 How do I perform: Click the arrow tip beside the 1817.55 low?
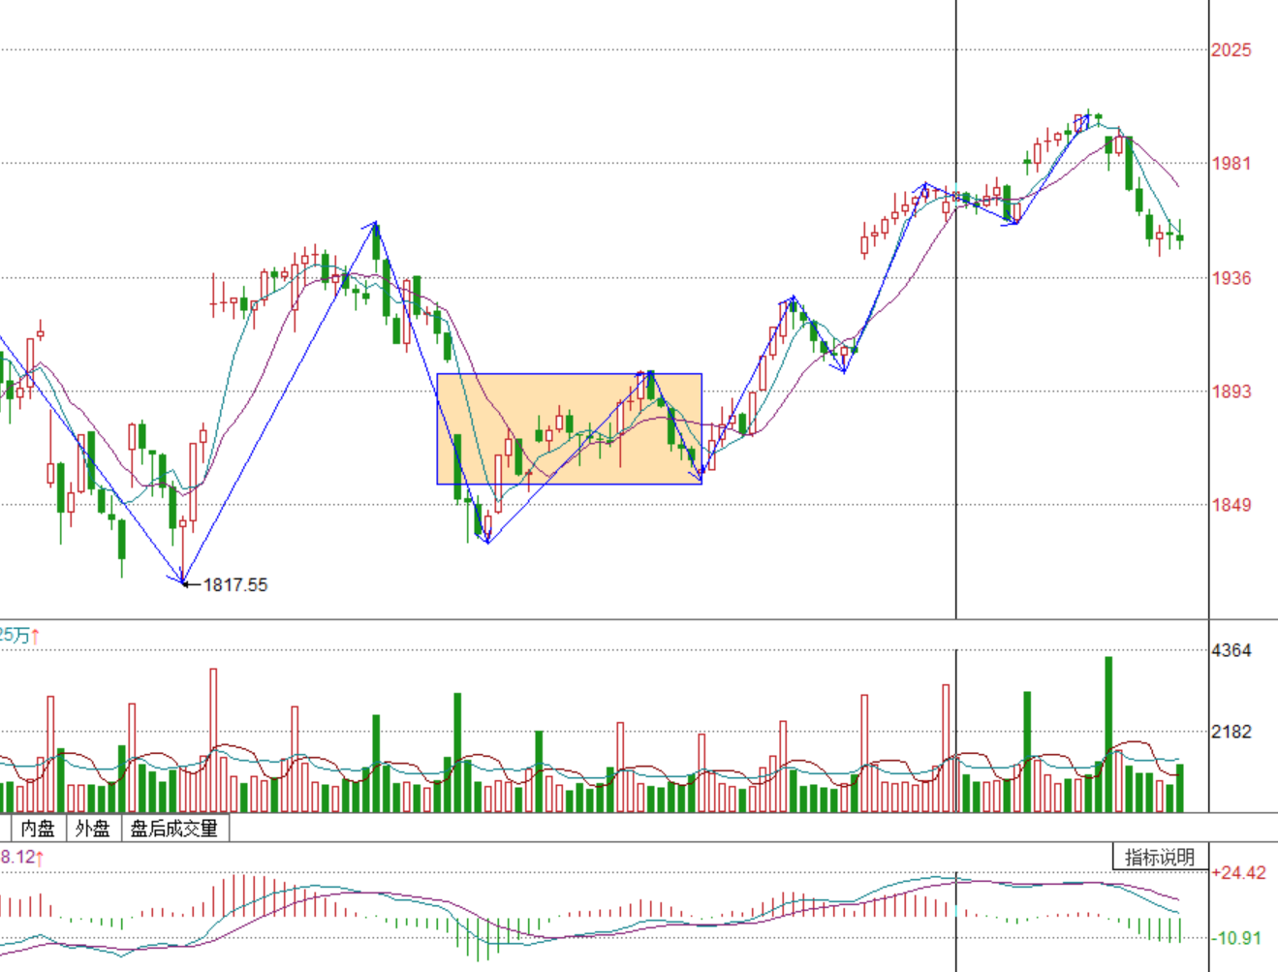(185, 583)
